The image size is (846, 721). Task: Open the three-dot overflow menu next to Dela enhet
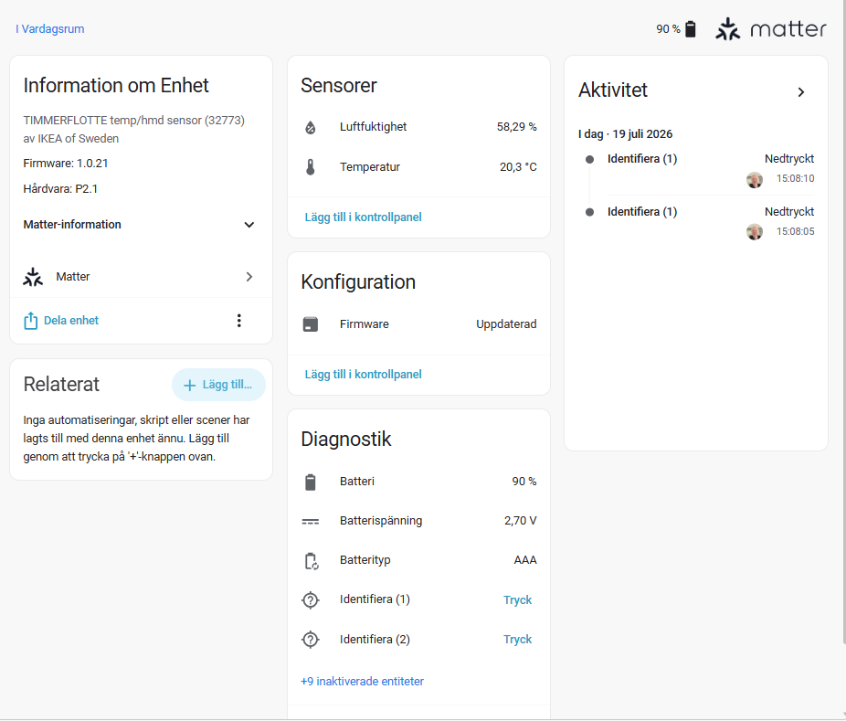point(239,321)
